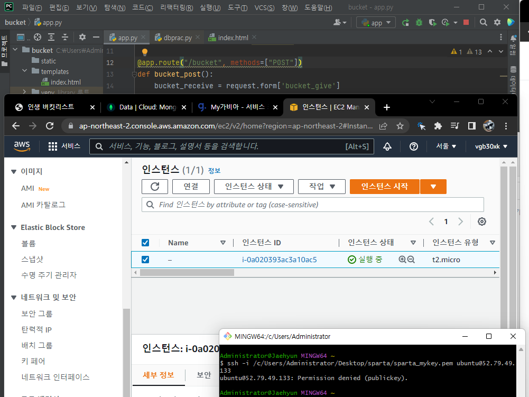Image resolution: width=529 pixels, height=397 pixels.
Task: Collapse templates folder in project tree
Action: tap(25, 71)
